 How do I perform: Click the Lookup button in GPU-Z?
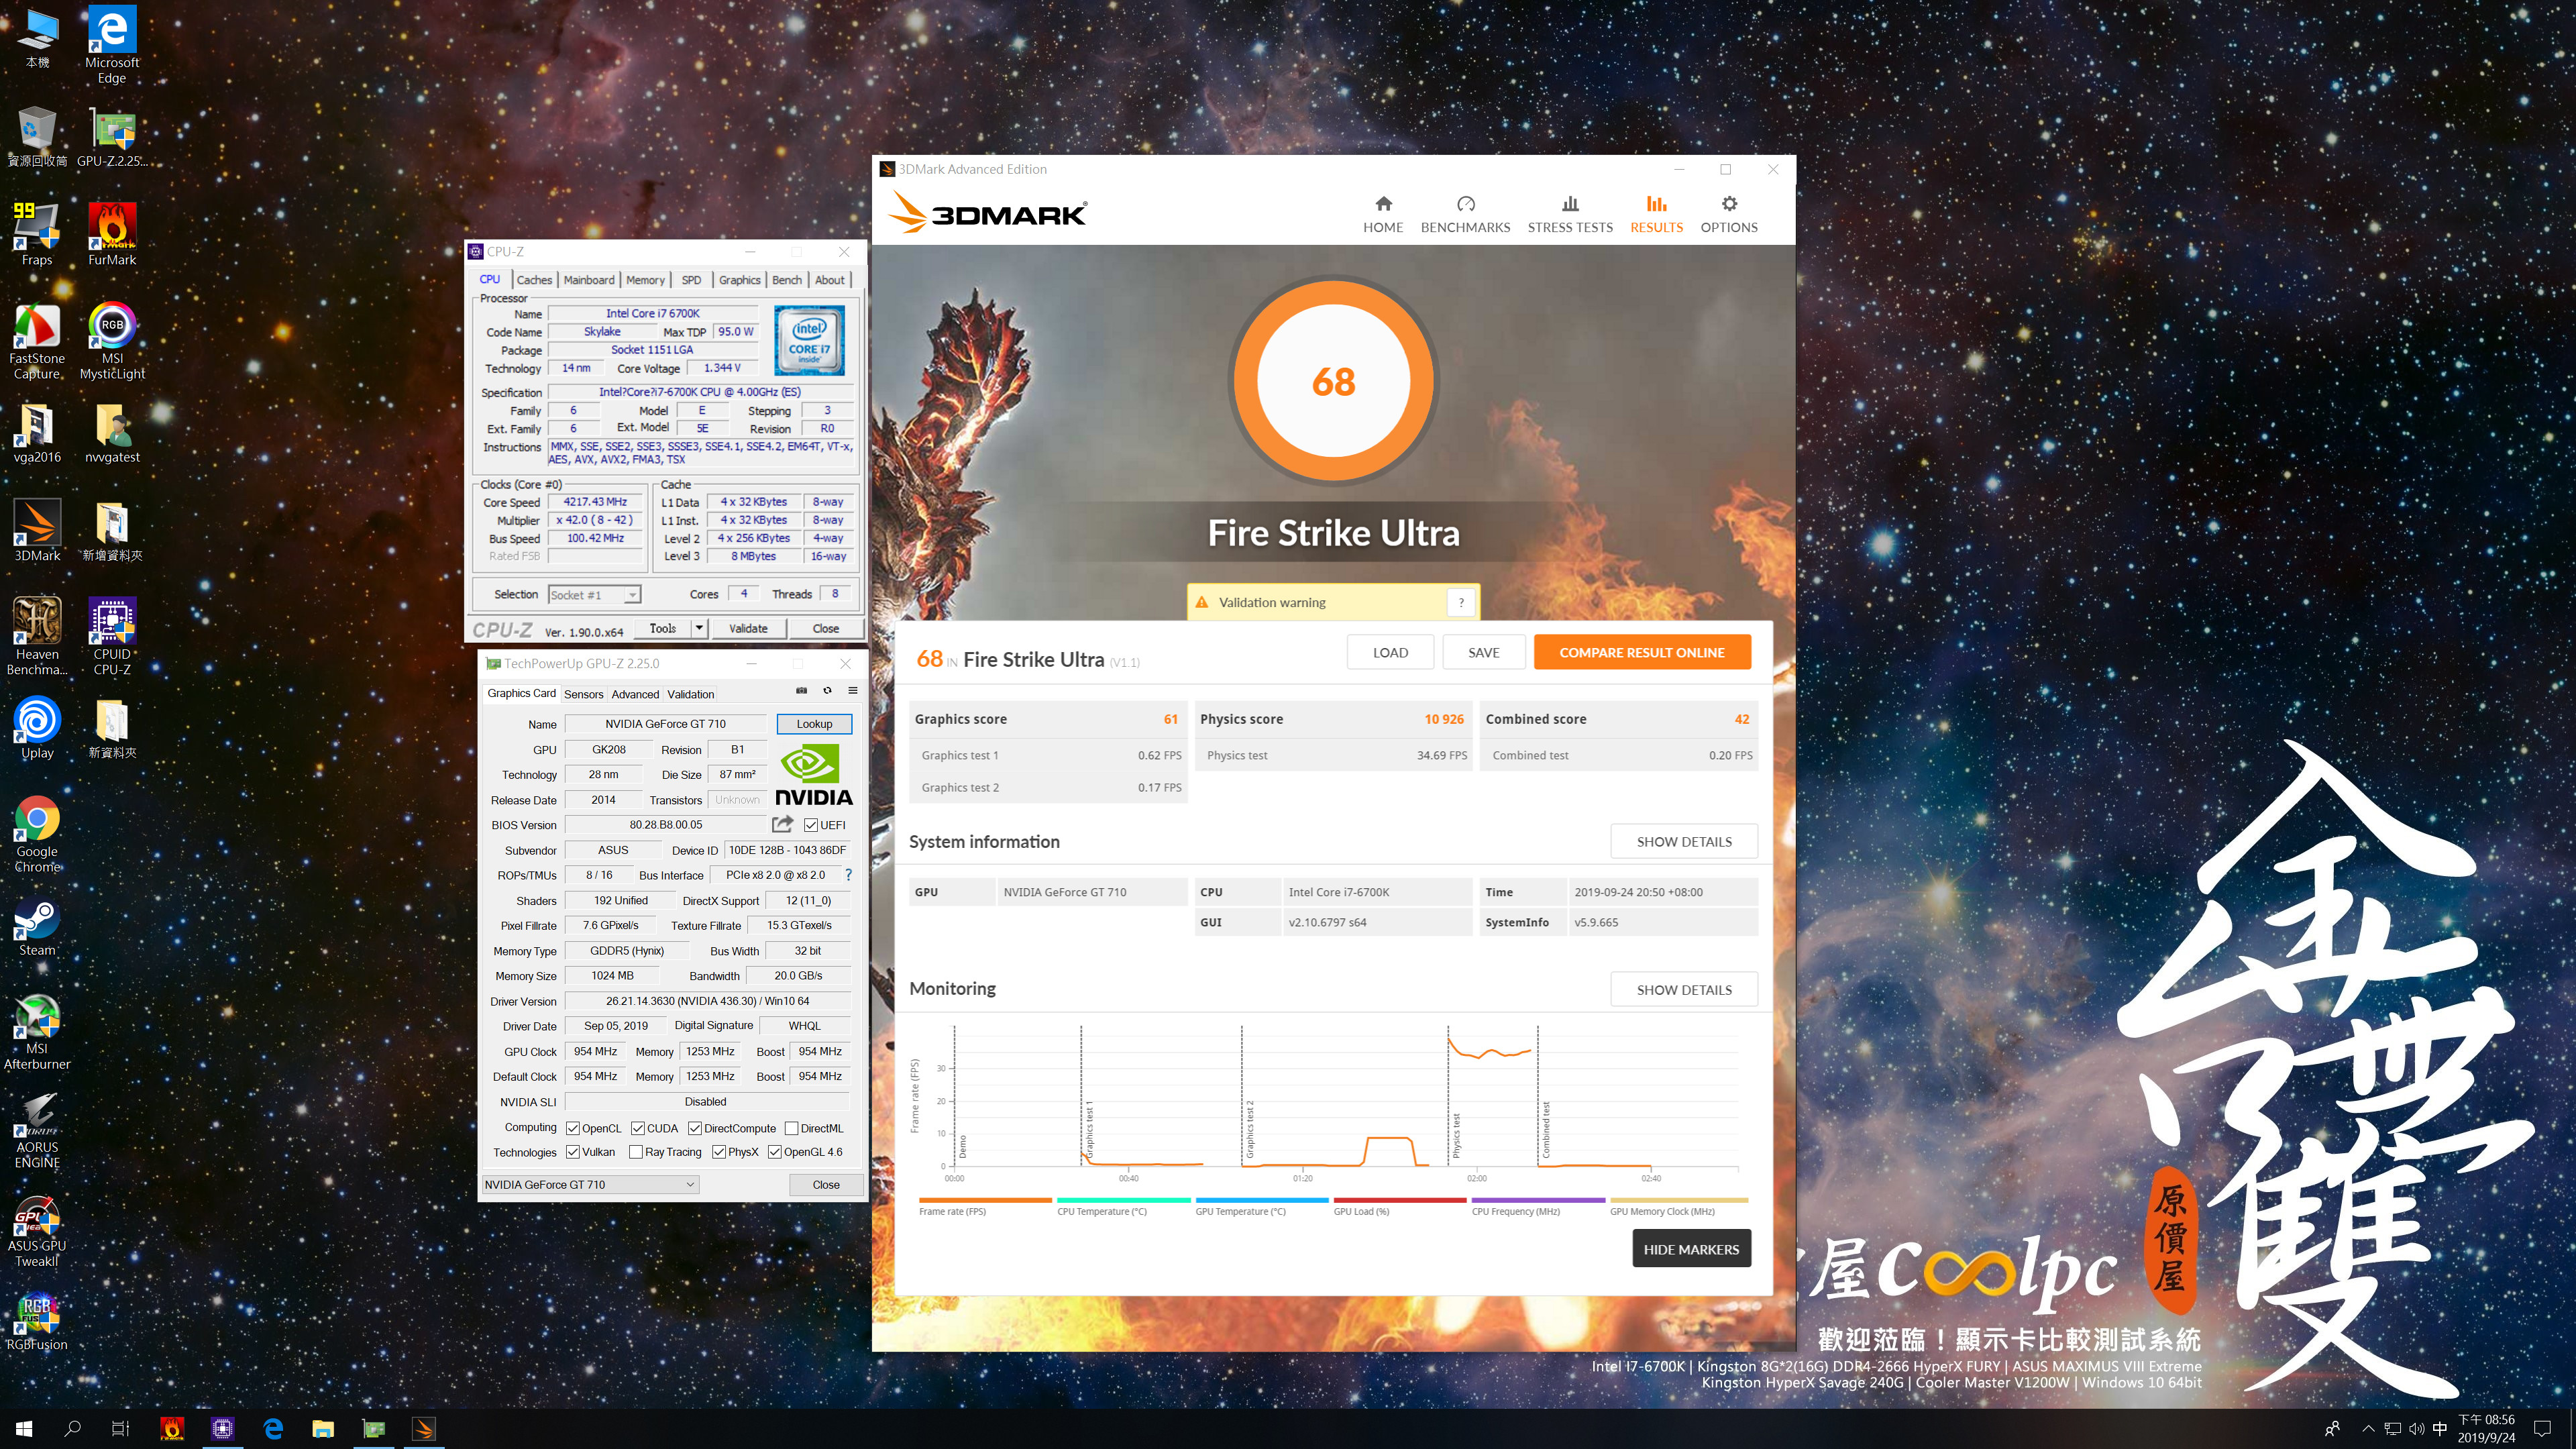[x=814, y=723]
